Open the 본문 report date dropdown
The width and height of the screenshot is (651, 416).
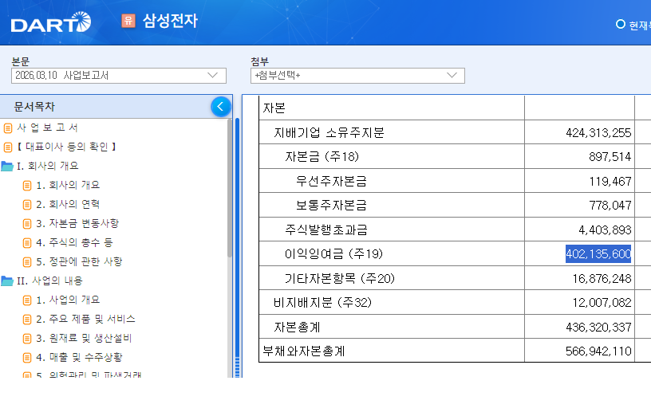coord(119,76)
